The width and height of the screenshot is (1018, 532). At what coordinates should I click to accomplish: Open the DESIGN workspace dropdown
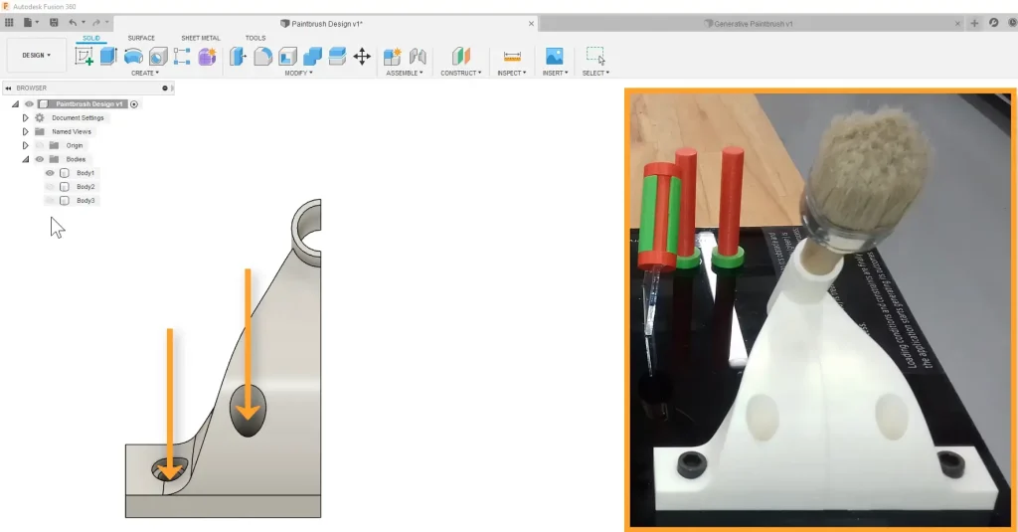[37, 56]
